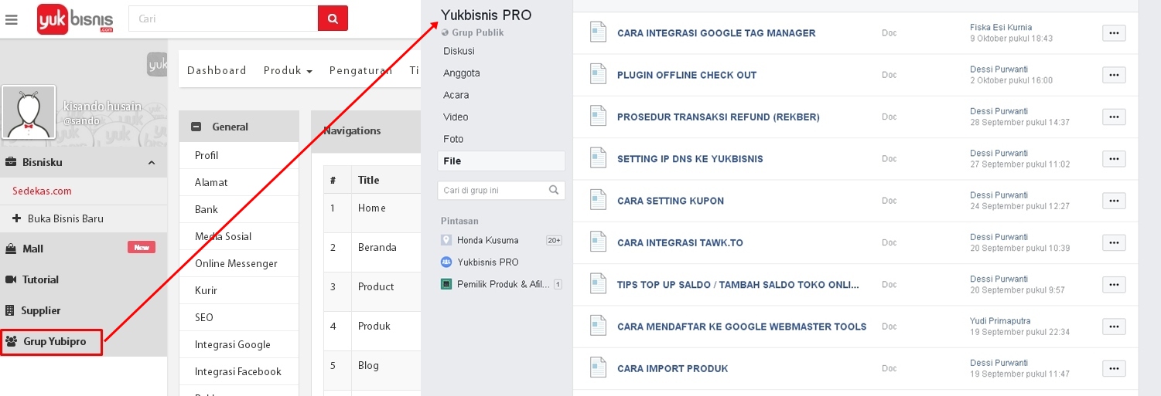
Task: Open CARA INTEGRASI TAWK.TO file
Action: pos(680,242)
